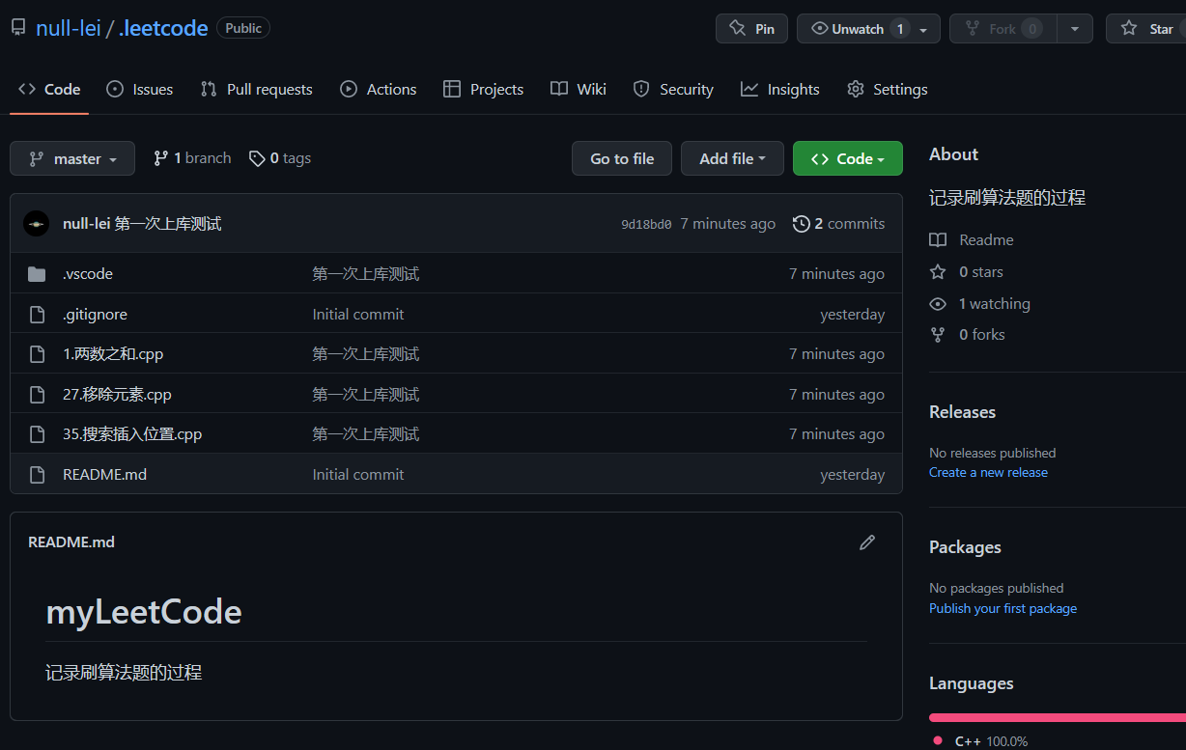
Task: Open the Fork options dropdown arrow
Action: click(1075, 29)
